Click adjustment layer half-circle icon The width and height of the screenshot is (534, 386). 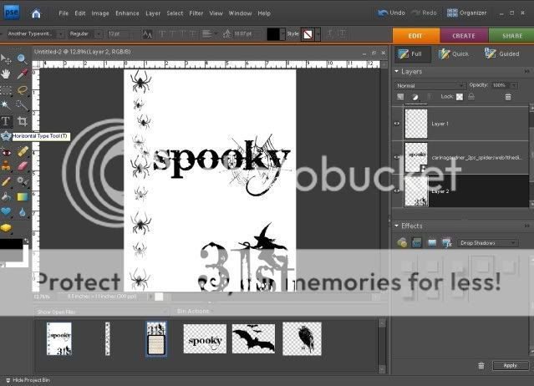coord(415,97)
